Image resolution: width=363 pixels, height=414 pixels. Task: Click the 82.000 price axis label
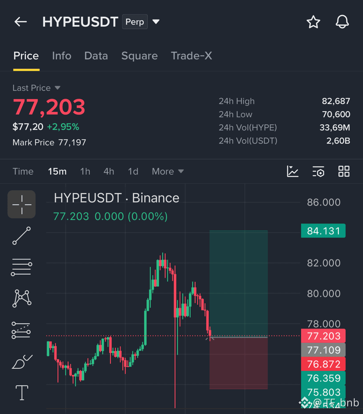(x=324, y=263)
